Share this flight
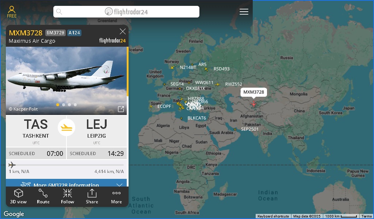Viewport: 374px width, 219px height. (92, 196)
